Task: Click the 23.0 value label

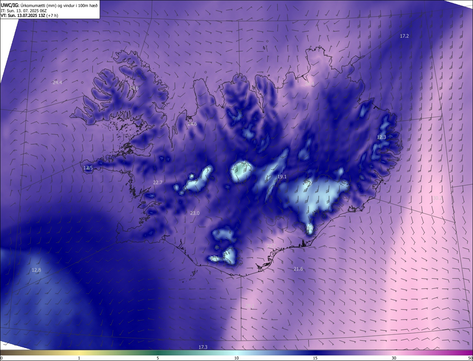Action: pos(195,213)
